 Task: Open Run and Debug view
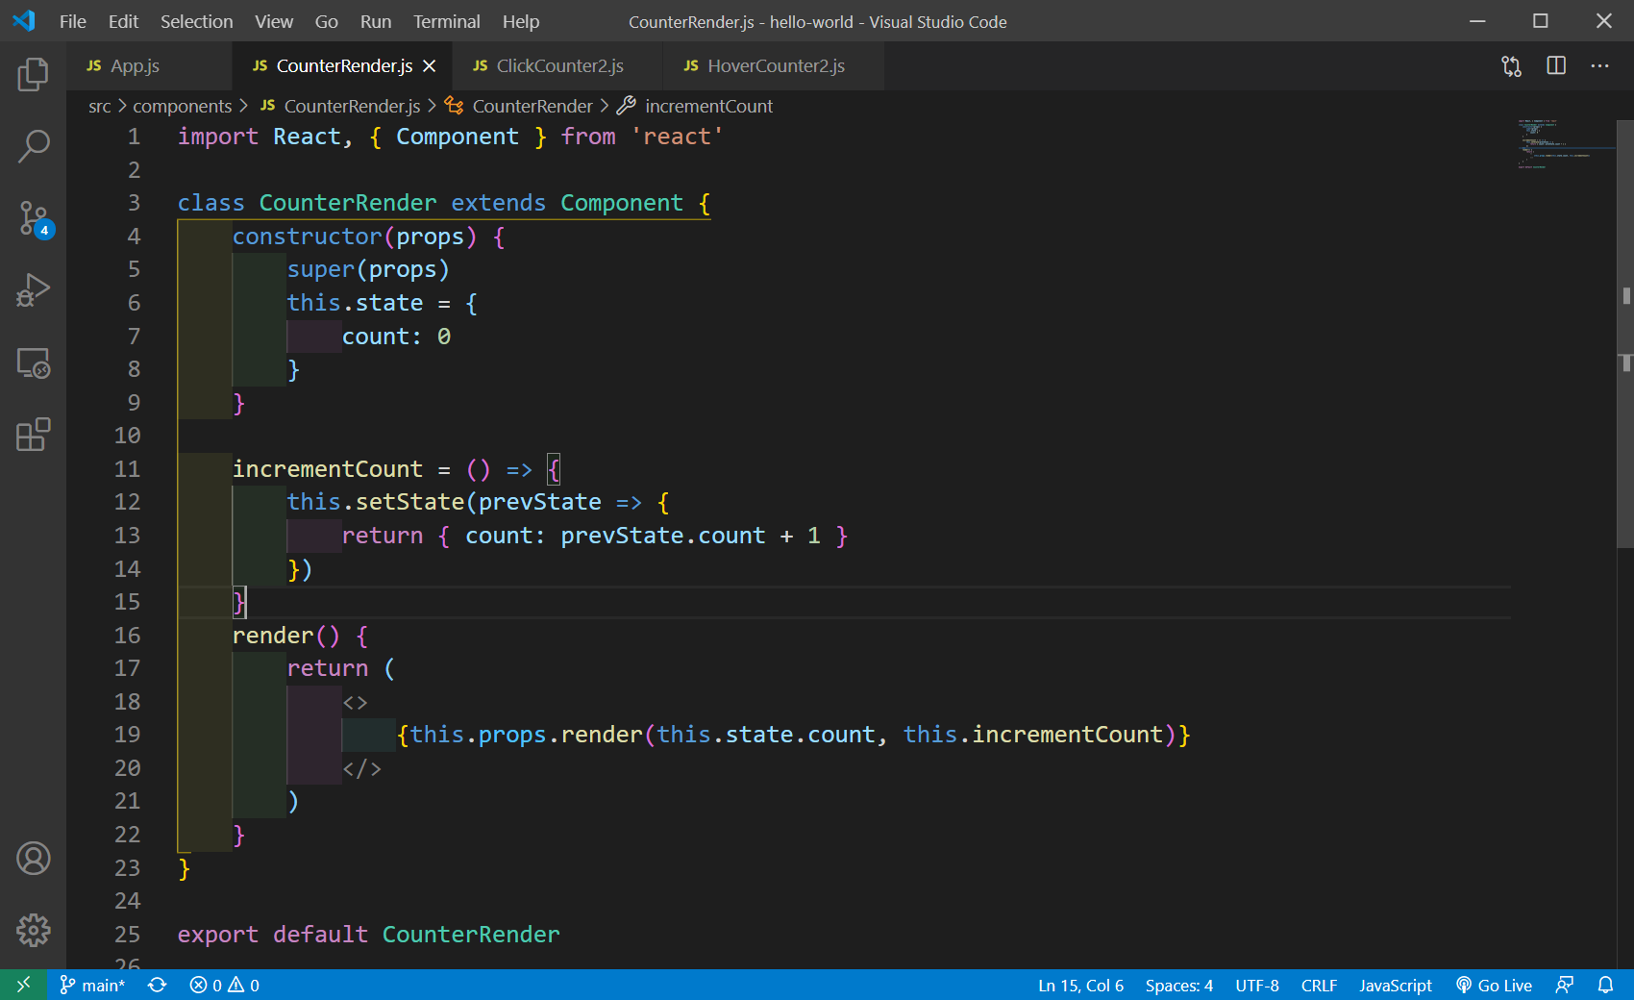33,290
